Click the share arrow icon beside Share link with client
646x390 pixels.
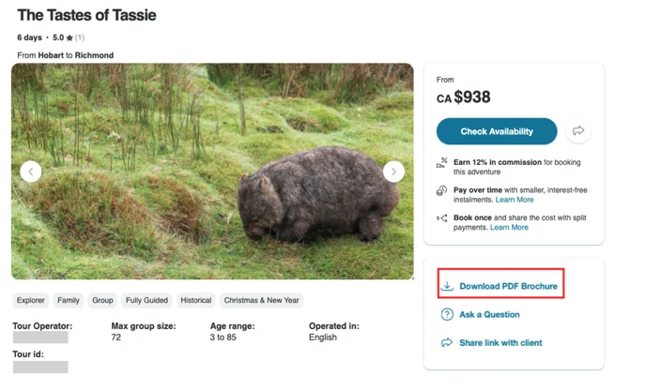tap(447, 343)
